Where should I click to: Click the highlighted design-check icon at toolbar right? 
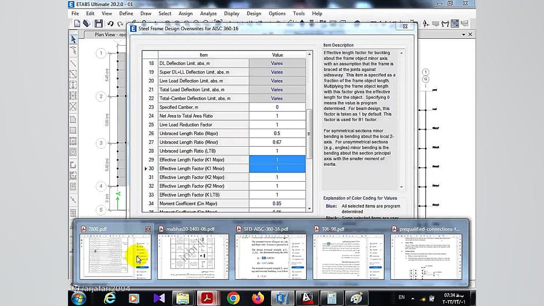pos(455,23)
